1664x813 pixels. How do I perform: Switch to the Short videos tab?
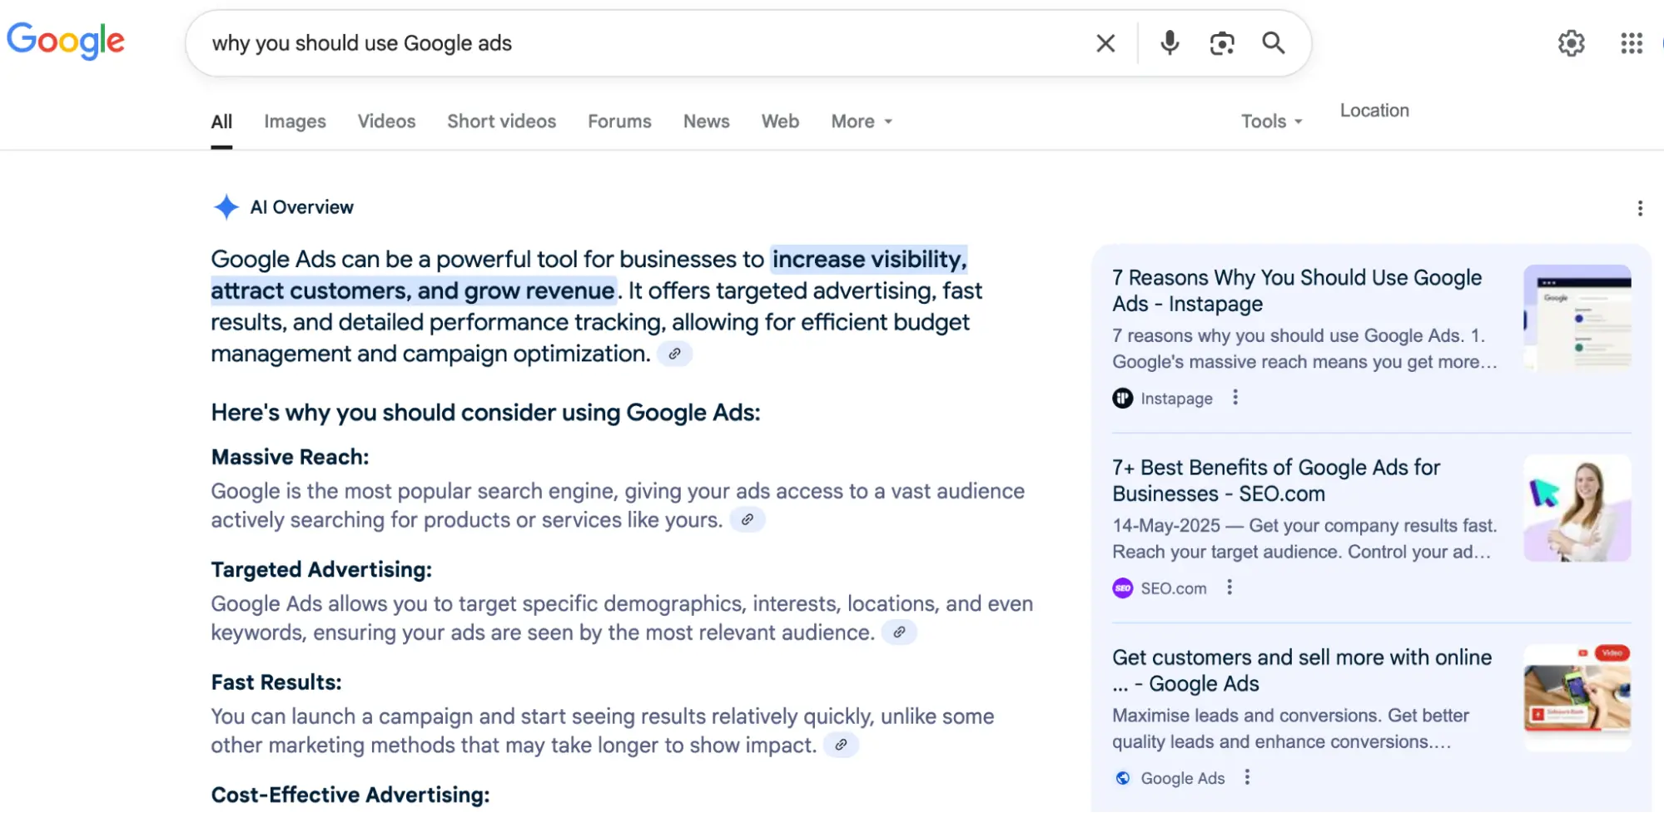501,121
